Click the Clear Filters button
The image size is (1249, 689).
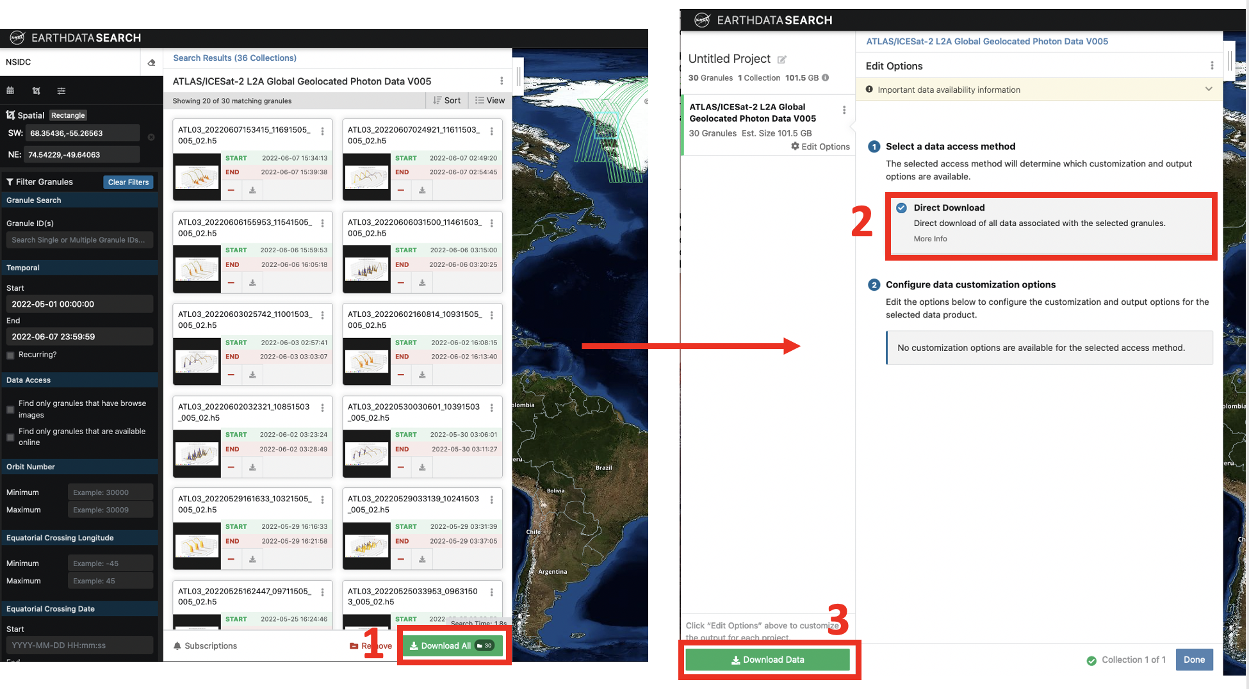pos(128,182)
